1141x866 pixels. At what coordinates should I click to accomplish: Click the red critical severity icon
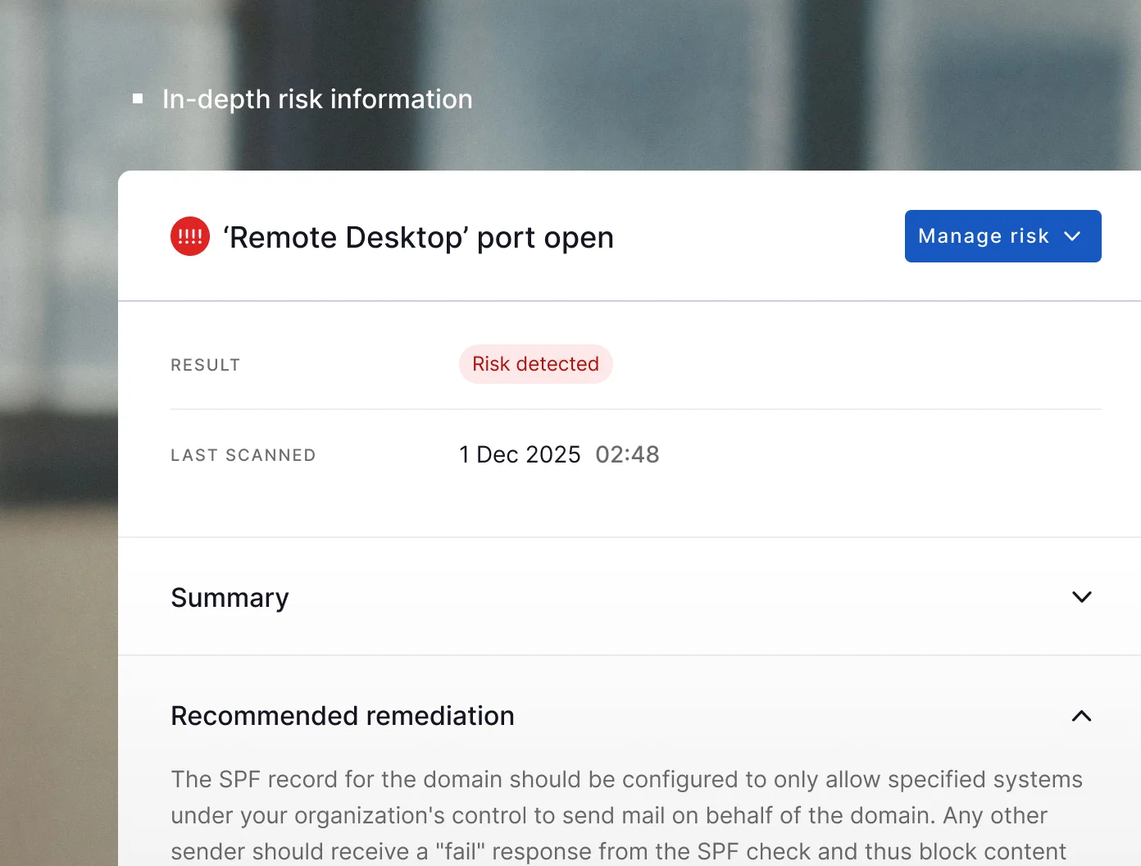(x=190, y=236)
